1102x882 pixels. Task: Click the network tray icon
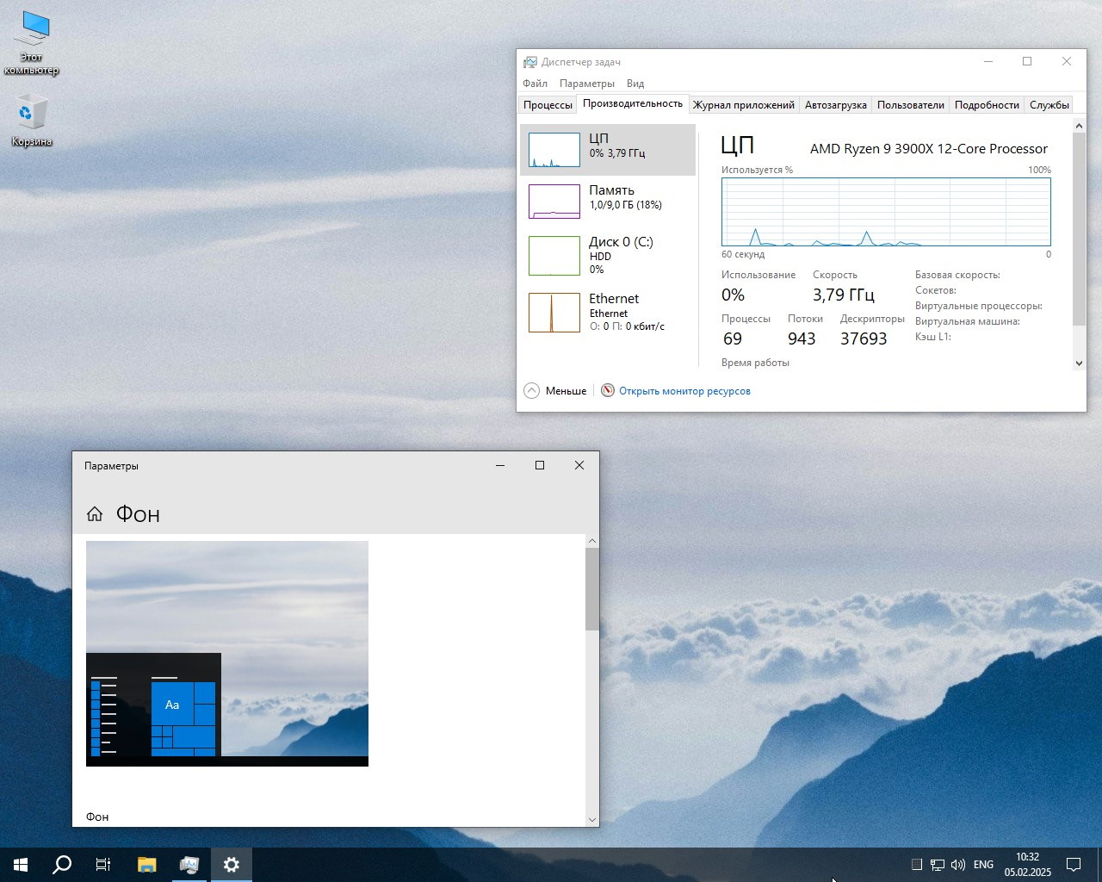click(x=938, y=865)
